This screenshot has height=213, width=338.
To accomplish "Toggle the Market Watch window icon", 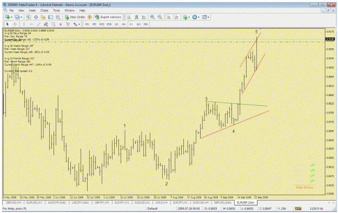I will tap(29, 17).
